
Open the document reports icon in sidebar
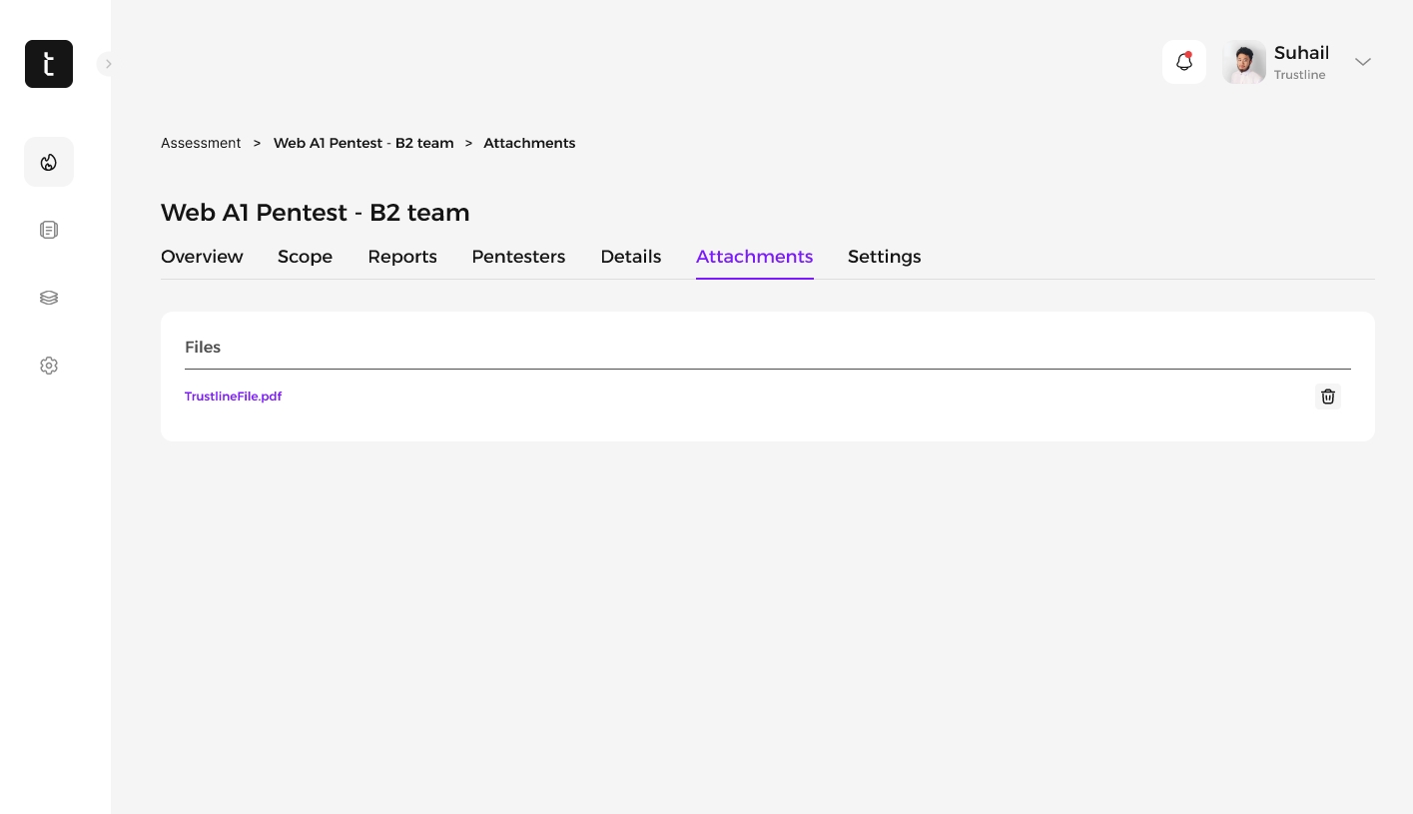pos(49,230)
